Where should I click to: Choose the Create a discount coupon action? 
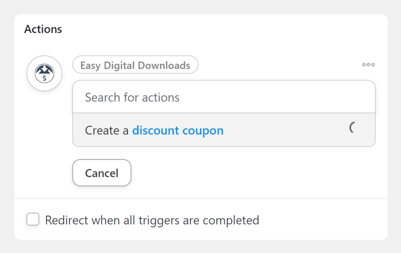[224, 130]
